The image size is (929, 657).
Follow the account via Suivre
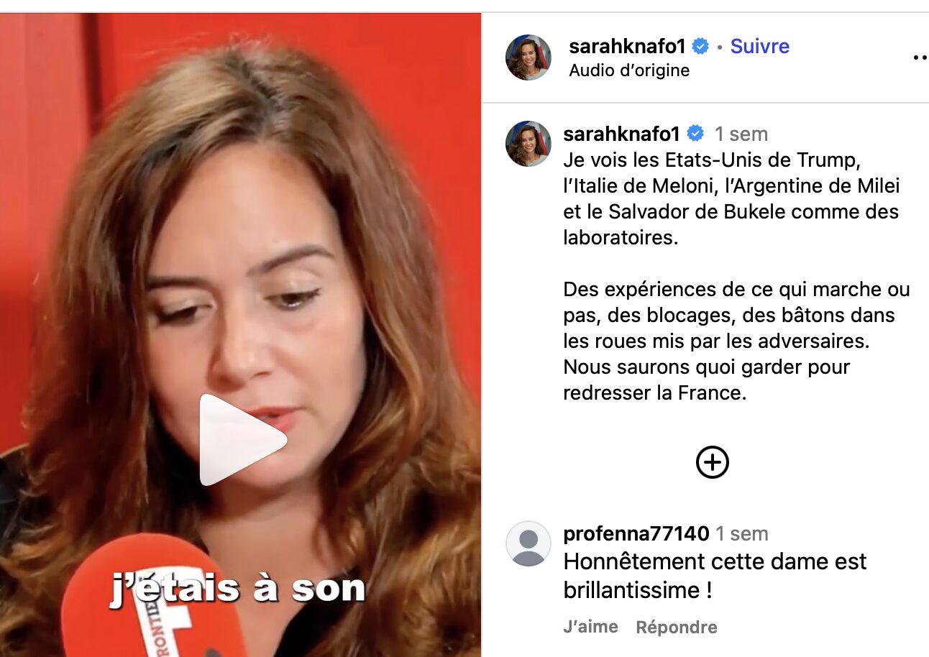pos(760,47)
